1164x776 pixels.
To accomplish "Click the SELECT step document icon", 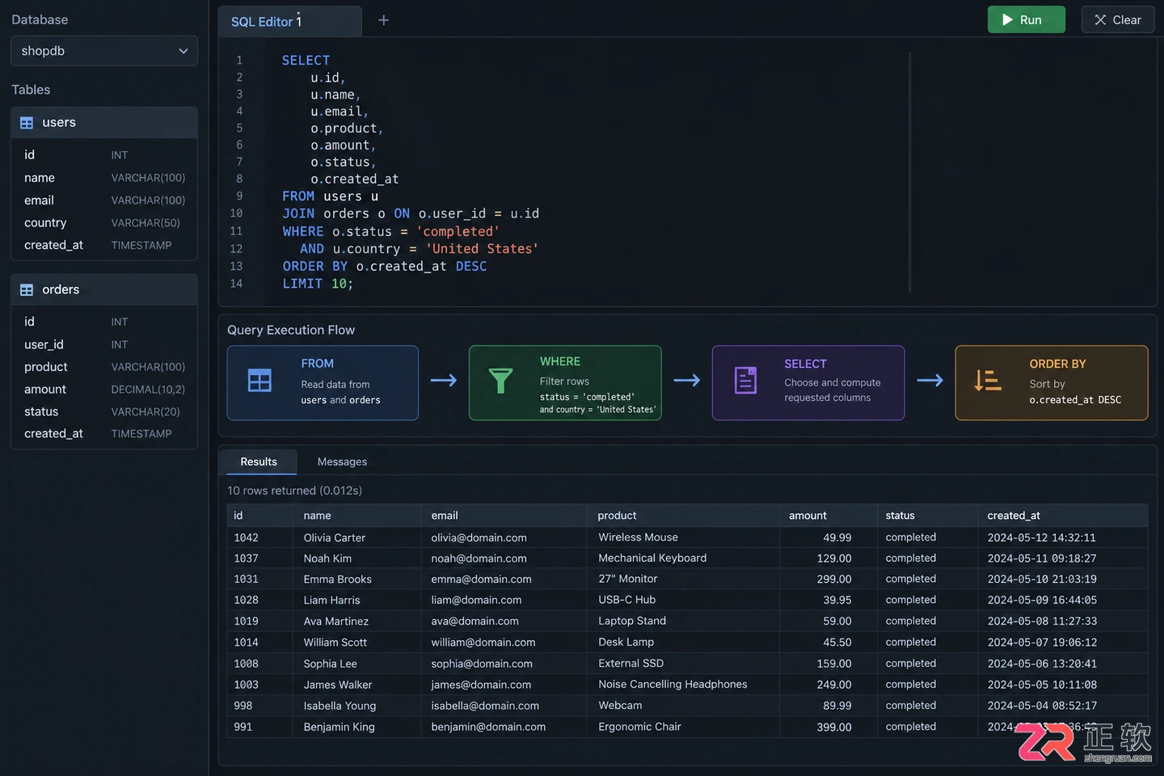I will pyautogui.click(x=745, y=381).
